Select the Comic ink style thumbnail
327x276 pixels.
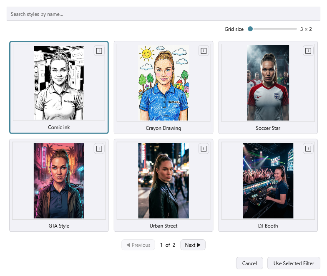[59, 83]
